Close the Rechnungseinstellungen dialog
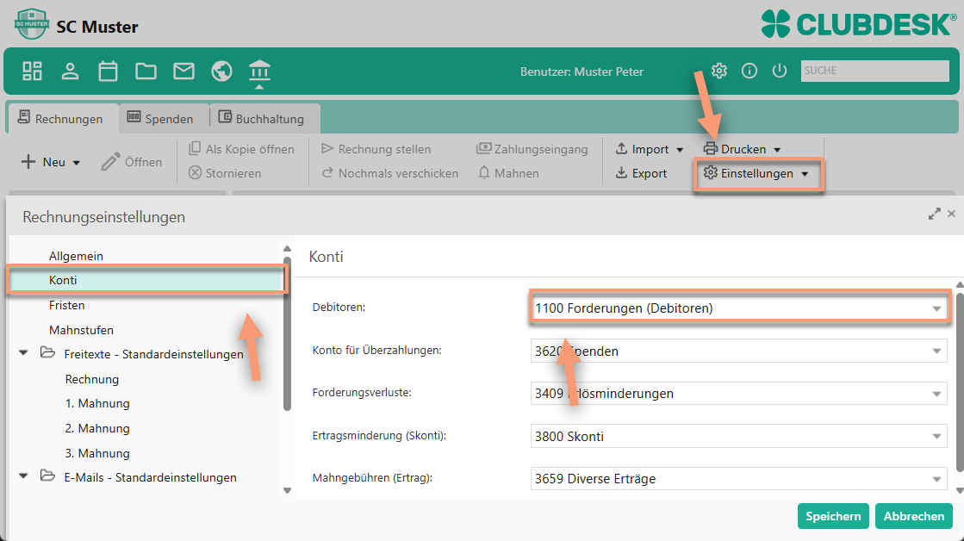964x541 pixels. tap(952, 214)
